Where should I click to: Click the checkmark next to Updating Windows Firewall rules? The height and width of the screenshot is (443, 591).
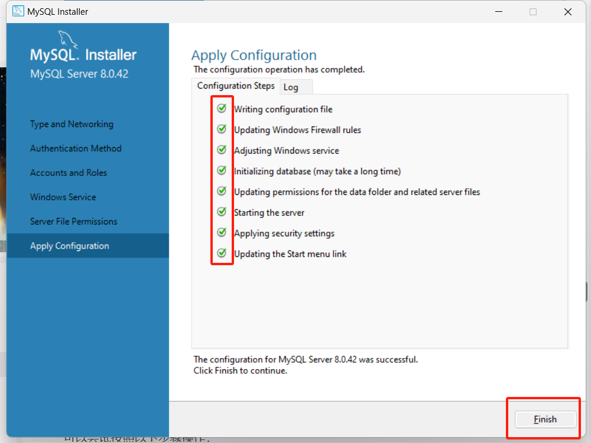point(222,129)
